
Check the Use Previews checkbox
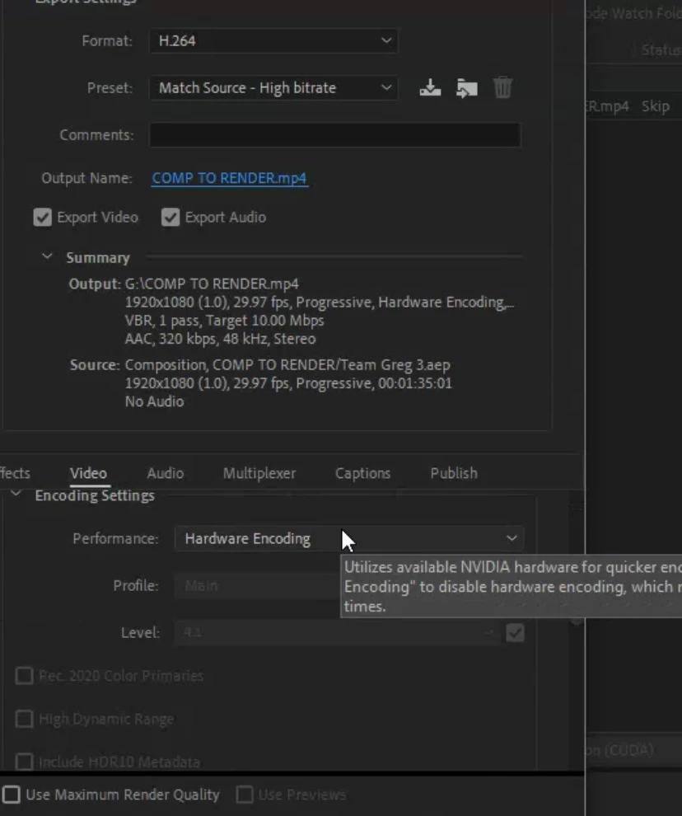coord(245,795)
